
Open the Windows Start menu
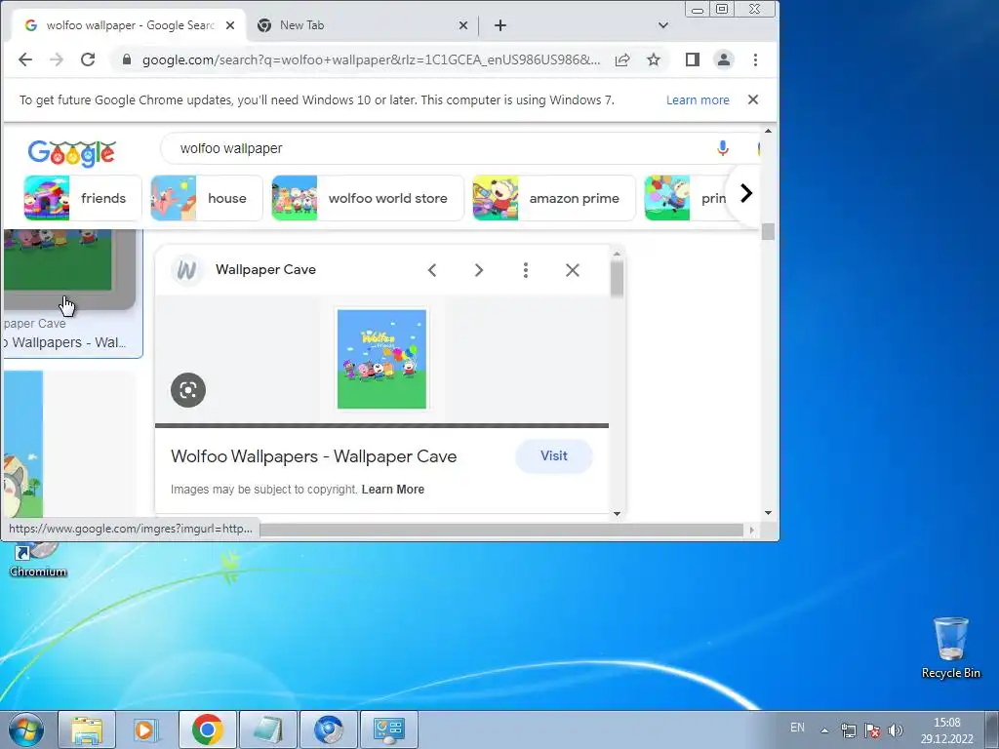click(25, 729)
